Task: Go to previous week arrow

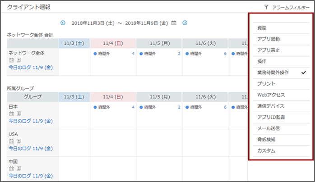Action: [63, 23]
